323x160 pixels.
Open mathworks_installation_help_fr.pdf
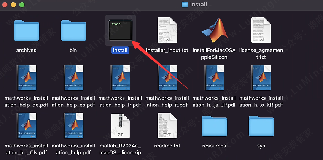(120, 78)
